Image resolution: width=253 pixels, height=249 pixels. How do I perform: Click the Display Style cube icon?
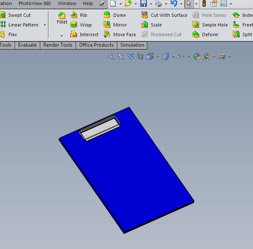165,56
